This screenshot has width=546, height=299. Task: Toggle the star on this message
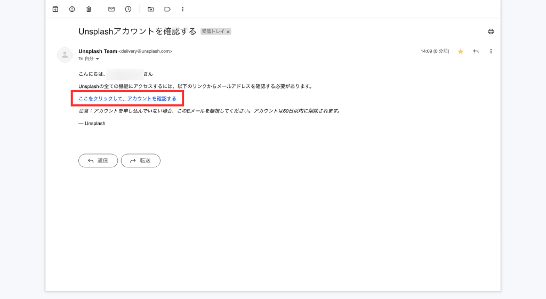pos(461,52)
